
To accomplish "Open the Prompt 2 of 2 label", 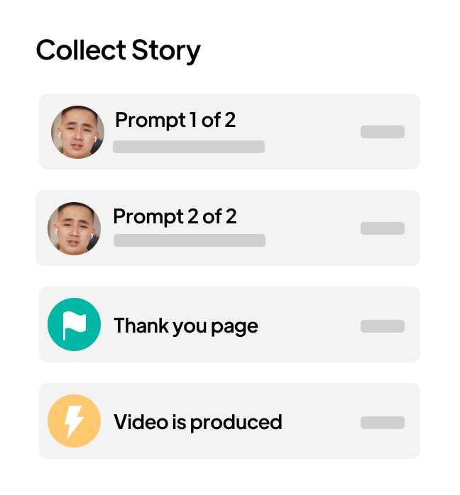I will [175, 216].
